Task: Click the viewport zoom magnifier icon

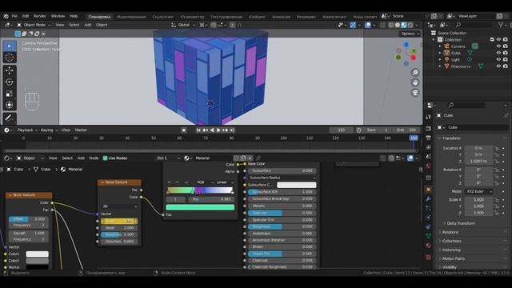Action: coord(415,73)
